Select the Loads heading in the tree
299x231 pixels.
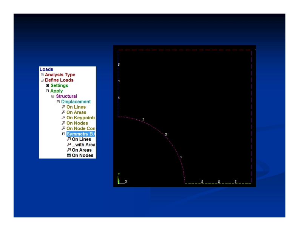[x=46, y=69]
